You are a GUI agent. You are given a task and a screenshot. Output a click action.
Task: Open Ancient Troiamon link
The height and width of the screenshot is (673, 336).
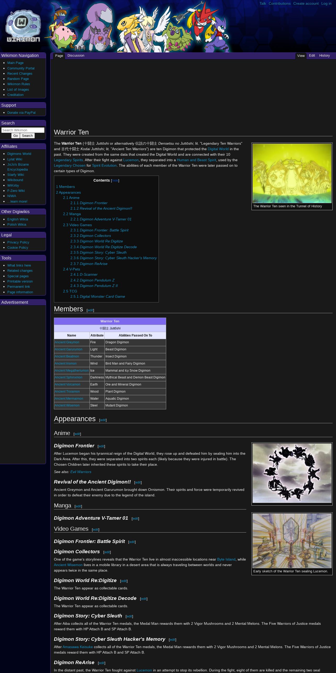[x=67, y=392]
